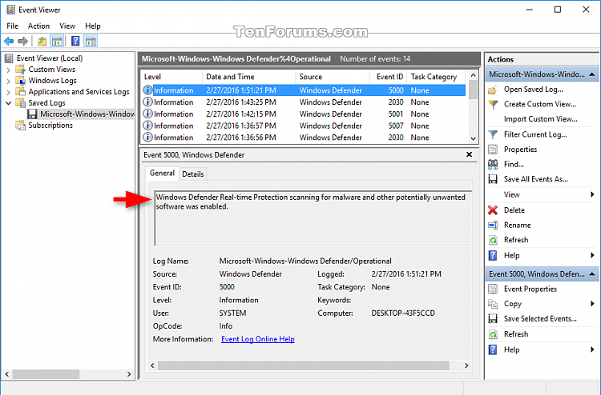Click detail pane horizontal scroll left arrow
Viewport: 601px width, 395px height.
(x=152, y=365)
